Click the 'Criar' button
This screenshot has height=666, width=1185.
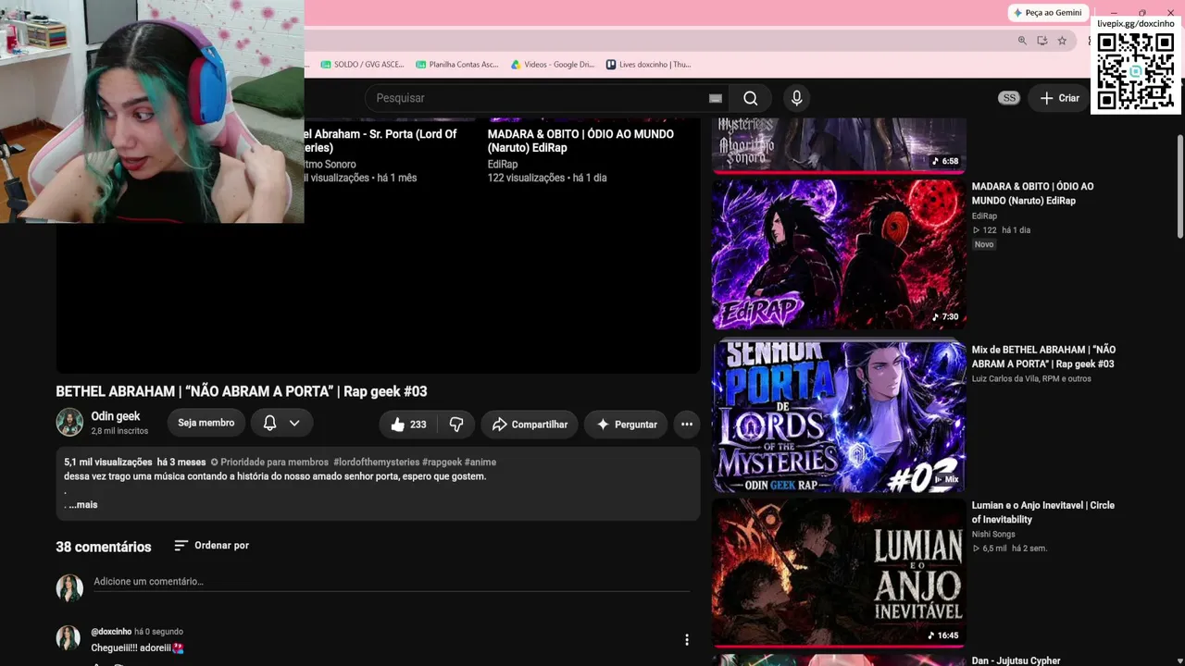click(x=1059, y=98)
